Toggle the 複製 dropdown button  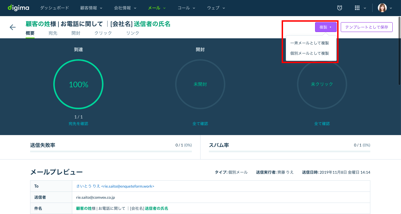pyautogui.click(x=326, y=27)
